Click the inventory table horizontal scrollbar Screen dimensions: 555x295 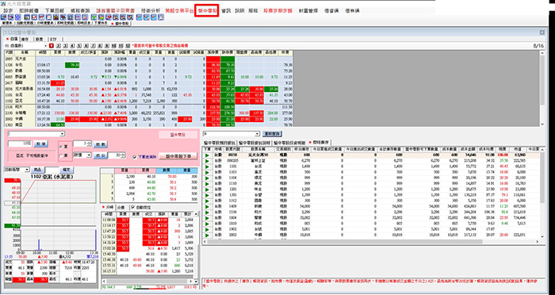tap(370, 242)
